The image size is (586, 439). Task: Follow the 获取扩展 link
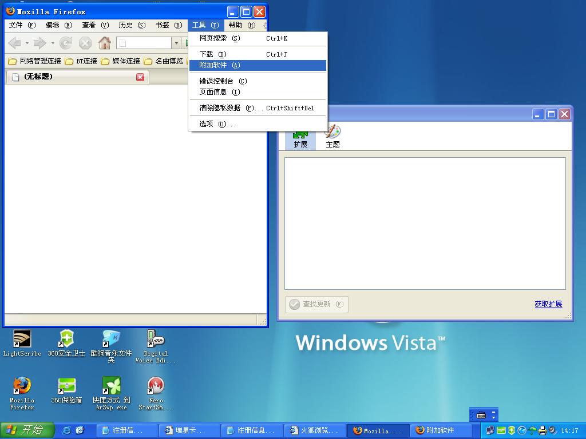pos(548,304)
